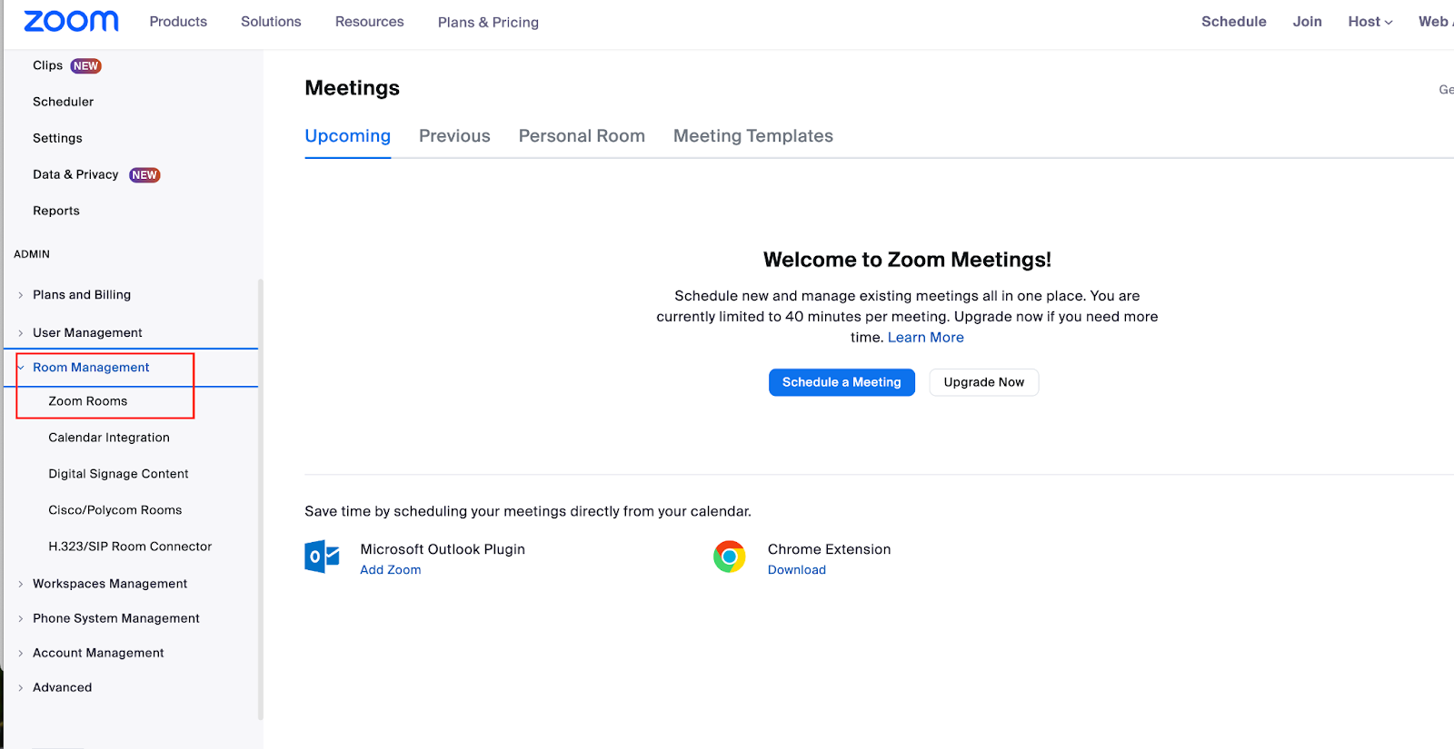Click the Microsoft Outlook plugin icon
The width and height of the screenshot is (1454, 749).
[x=322, y=557]
